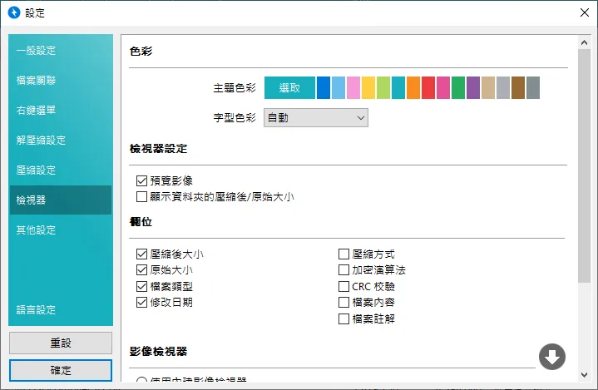Click the Bandizip logo in title bar
The image size is (598, 390).
click(x=14, y=12)
